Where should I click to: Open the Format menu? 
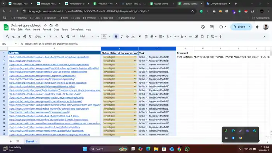point(47,30)
